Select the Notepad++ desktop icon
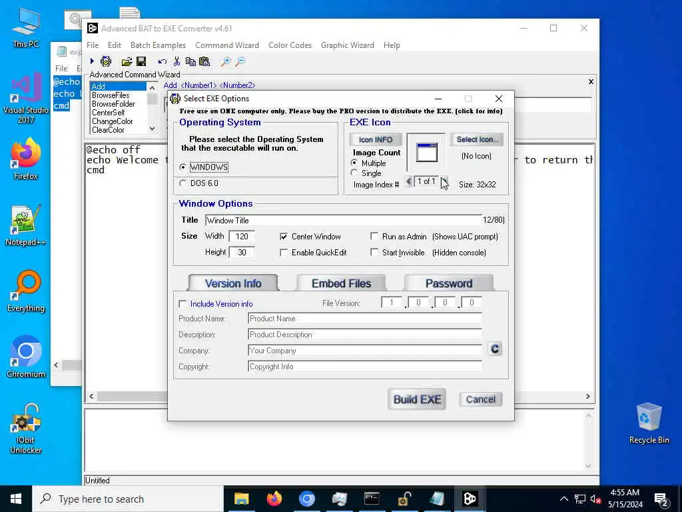The image size is (682, 512). click(26, 225)
